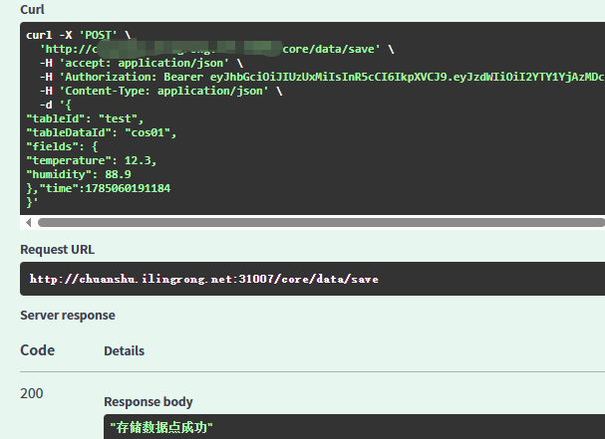The height and width of the screenshot is (439, 605).
Task: Click the 'Response body' label
Action: point(149,401)
